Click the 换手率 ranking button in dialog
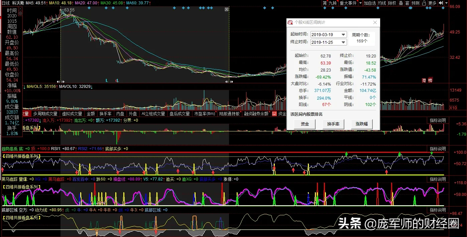The image size is (467, 237). tap(333, 124)
